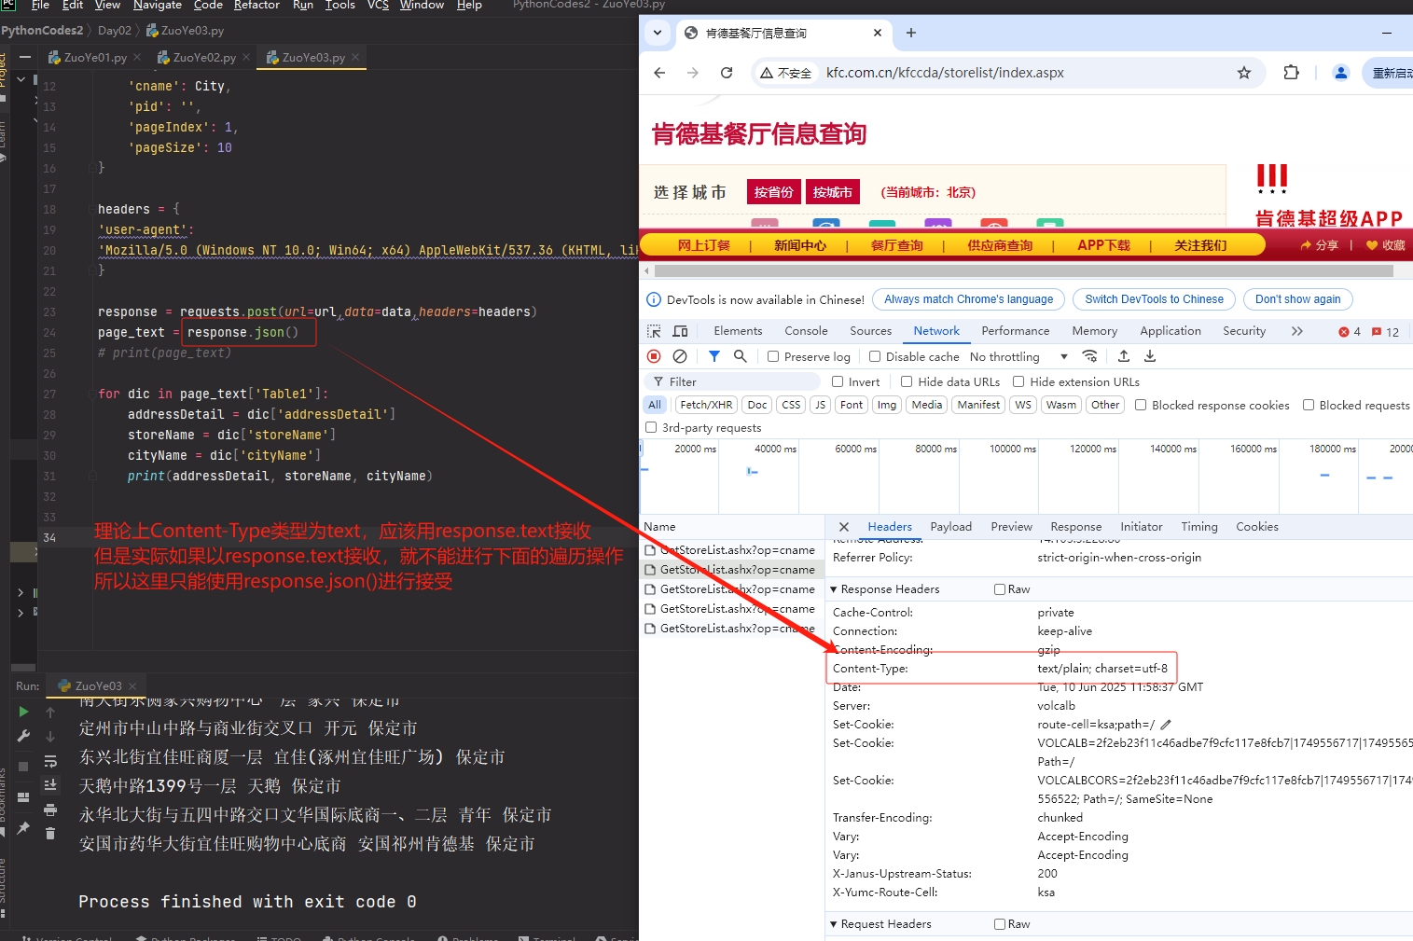Filter requests by Fetch/XHR
The image size is (1413, 941).
706,405
